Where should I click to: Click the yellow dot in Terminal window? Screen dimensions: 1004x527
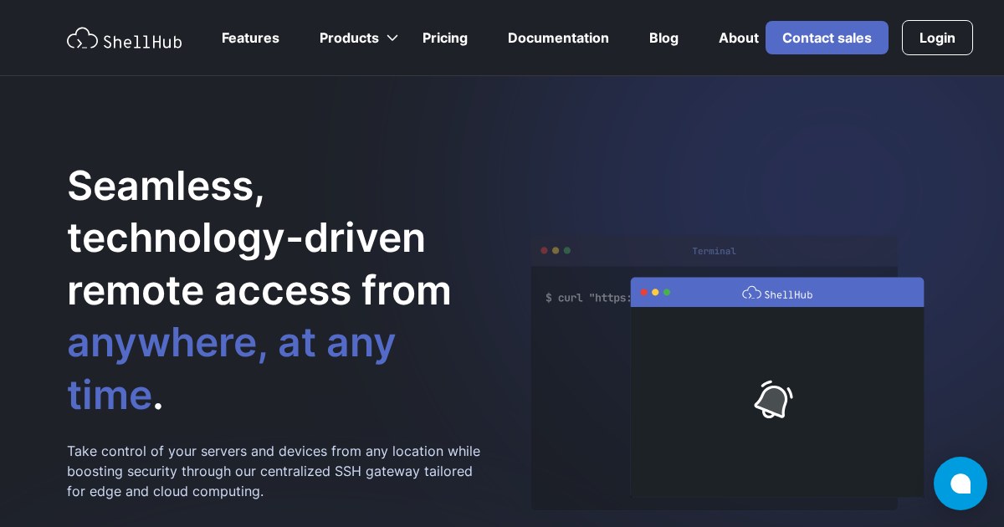tap(556, 250)
